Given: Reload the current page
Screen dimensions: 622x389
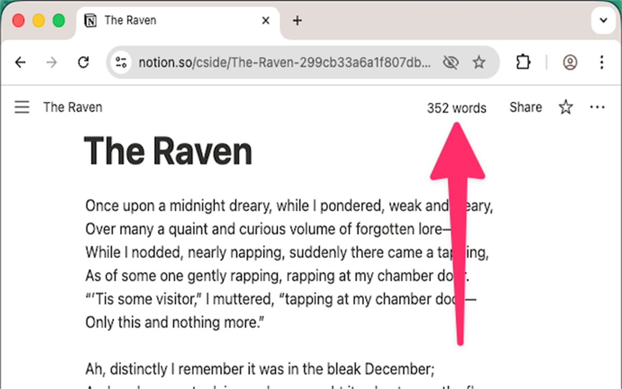Looking at the screenshot, I should [83, 62].
